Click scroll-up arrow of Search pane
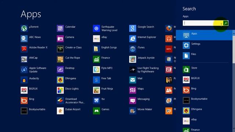235x132 pixels. 234,34
